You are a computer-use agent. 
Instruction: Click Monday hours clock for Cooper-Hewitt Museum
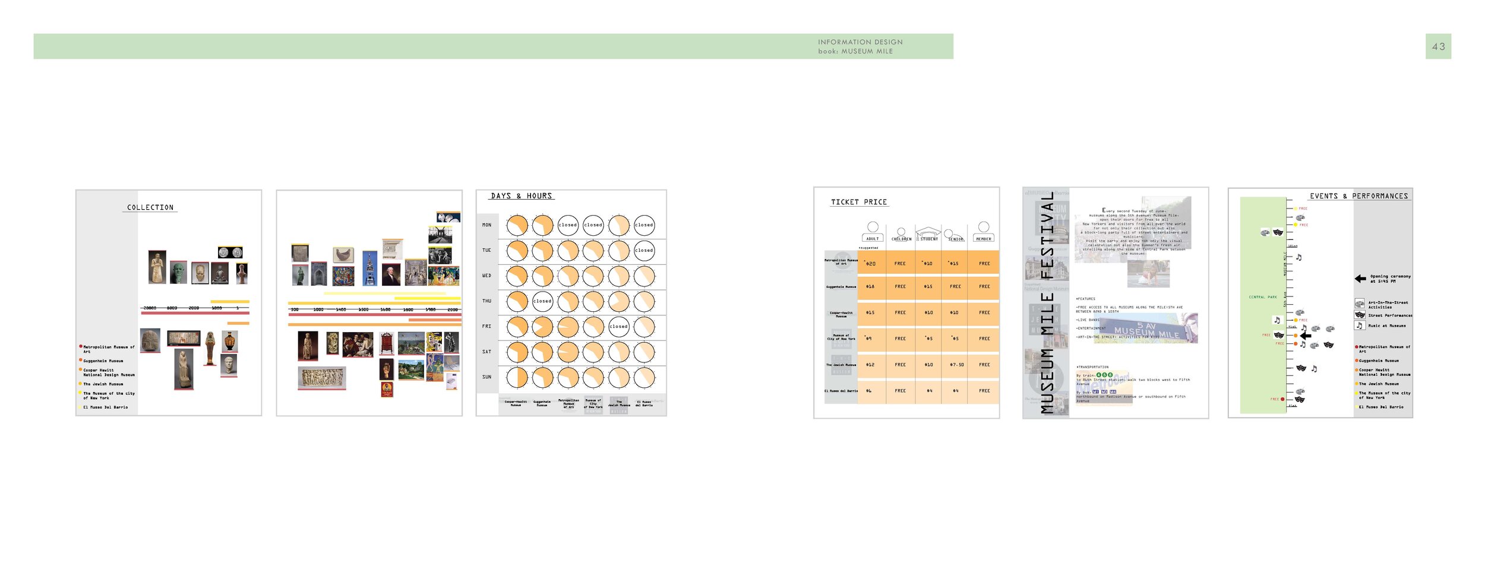tap(517, 225)
